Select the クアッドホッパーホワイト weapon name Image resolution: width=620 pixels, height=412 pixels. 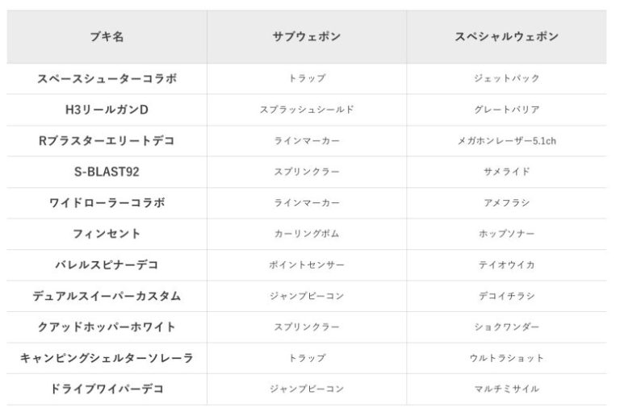pyautogui.click(x=107, y=327)
